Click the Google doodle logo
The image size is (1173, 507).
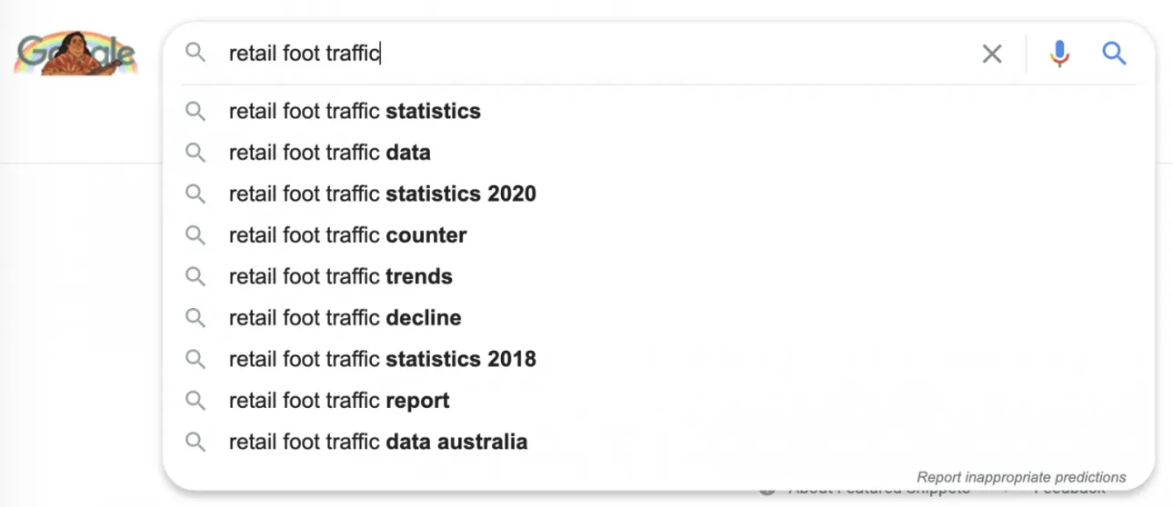click(x=76, y=55)
